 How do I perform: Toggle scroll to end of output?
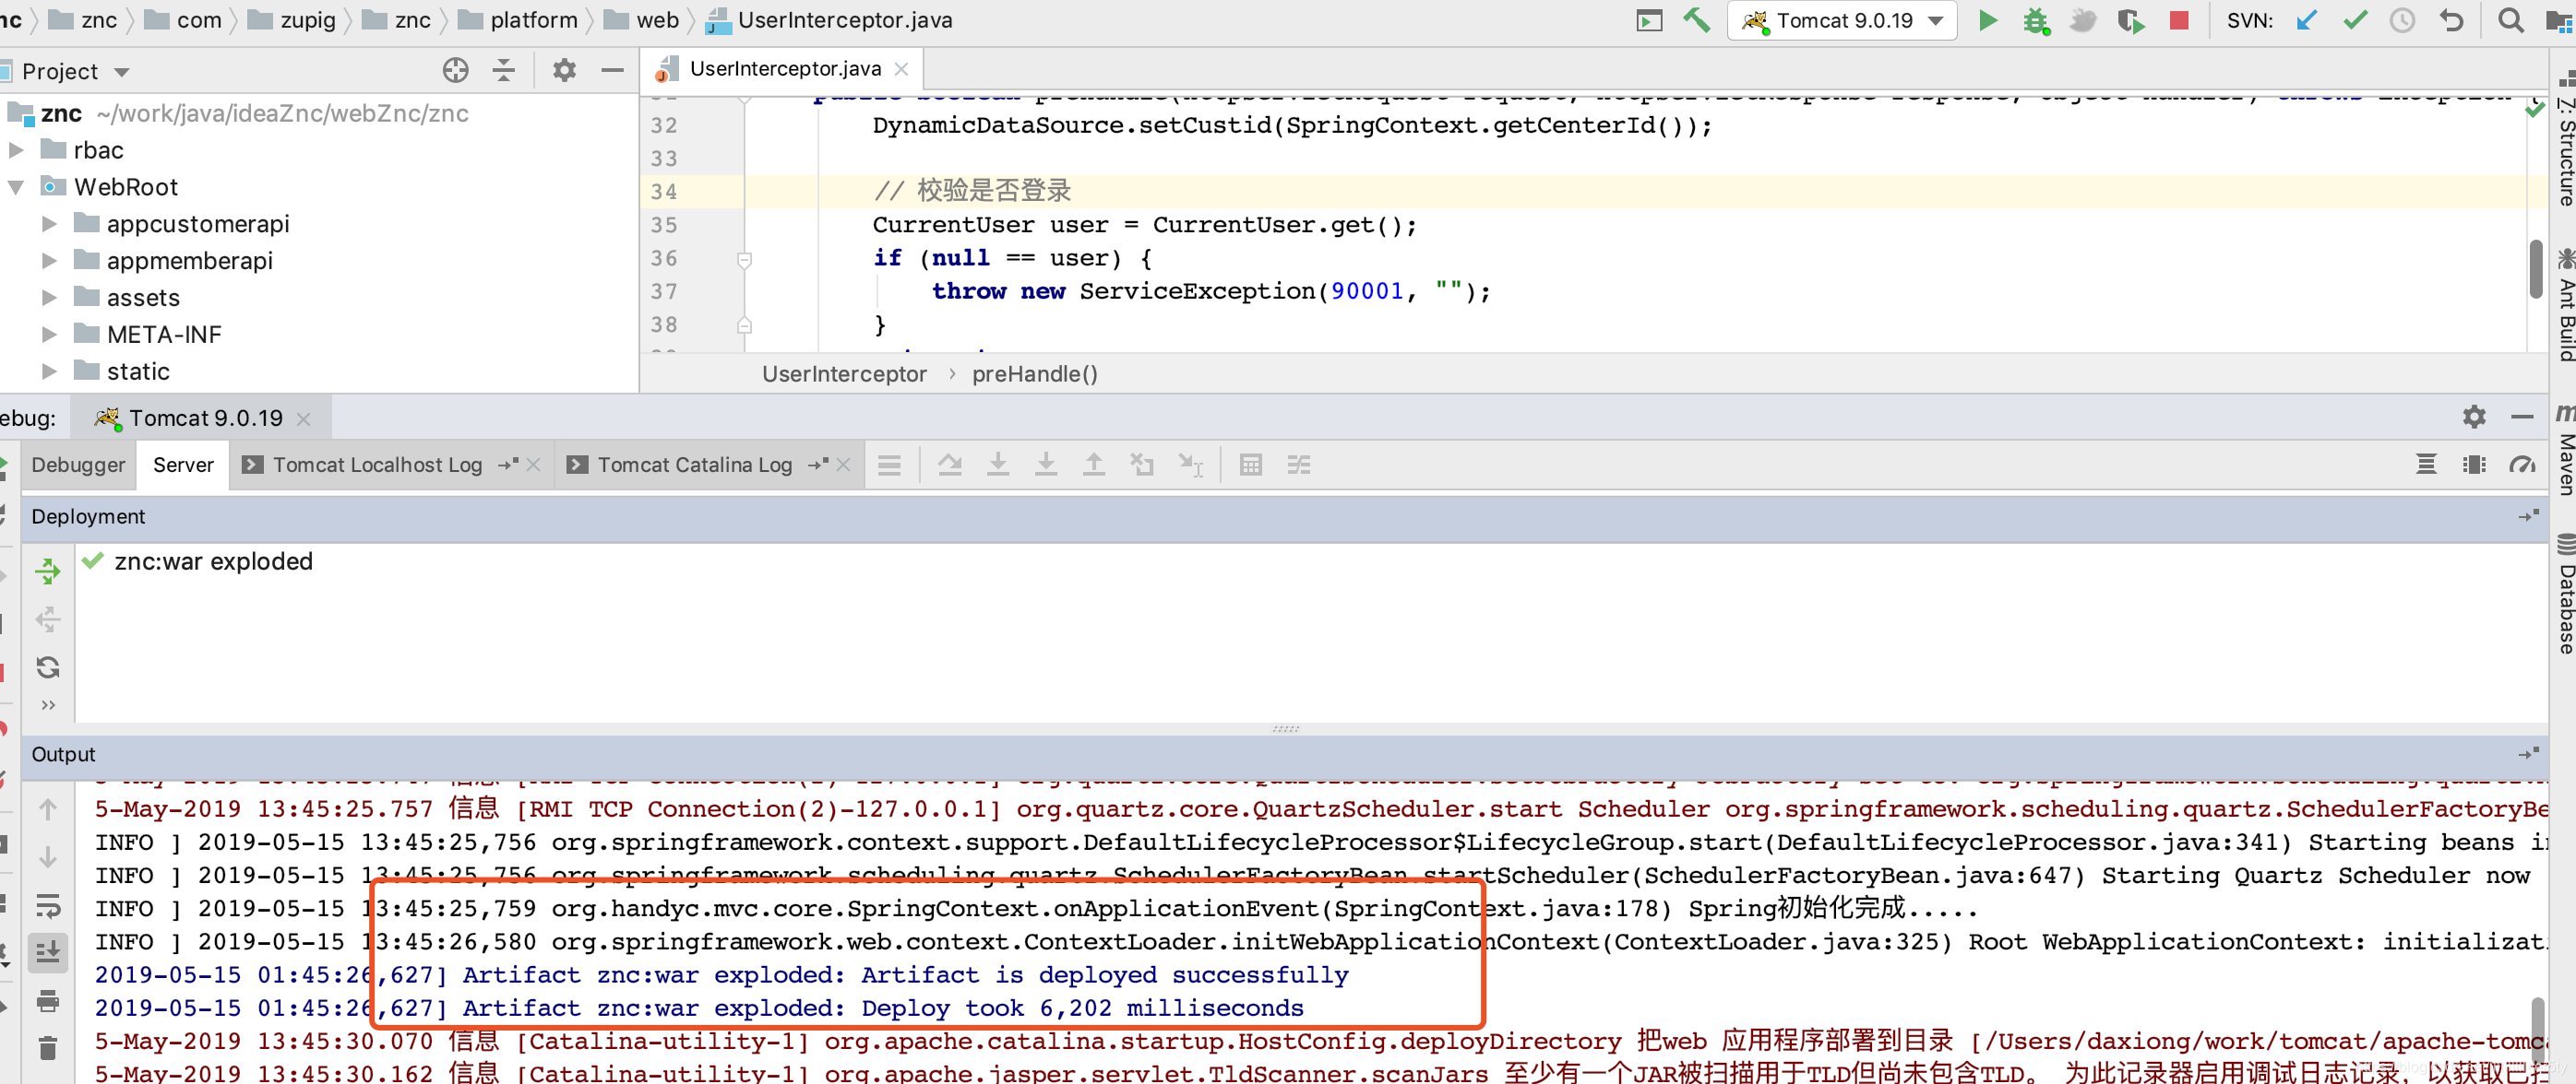click(x=47, y=952)
